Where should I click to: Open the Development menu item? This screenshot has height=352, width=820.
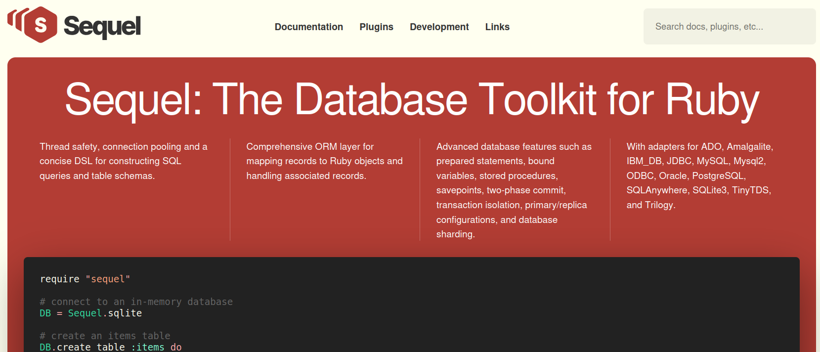[439, 27]
